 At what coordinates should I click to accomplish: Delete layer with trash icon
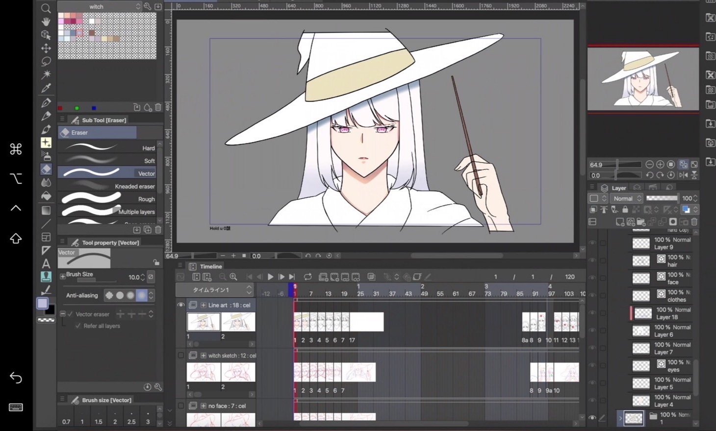coord(694,222)
